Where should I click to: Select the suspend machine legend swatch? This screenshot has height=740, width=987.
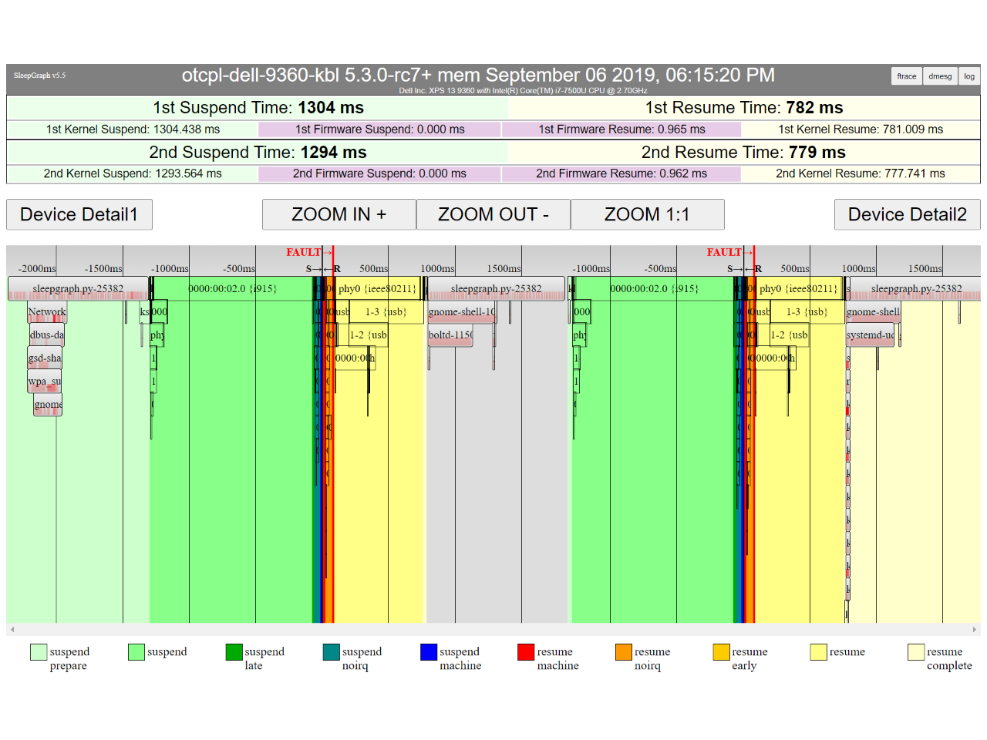pyautogui.click(x=429, y=652)
